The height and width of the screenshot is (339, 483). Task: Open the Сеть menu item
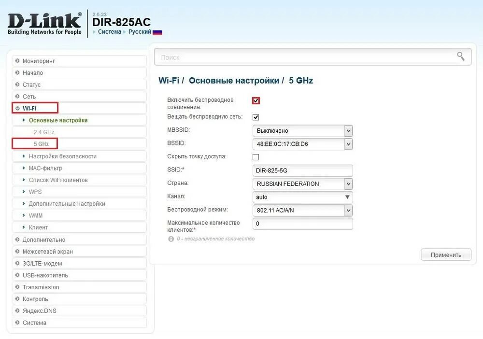[79, 97]
